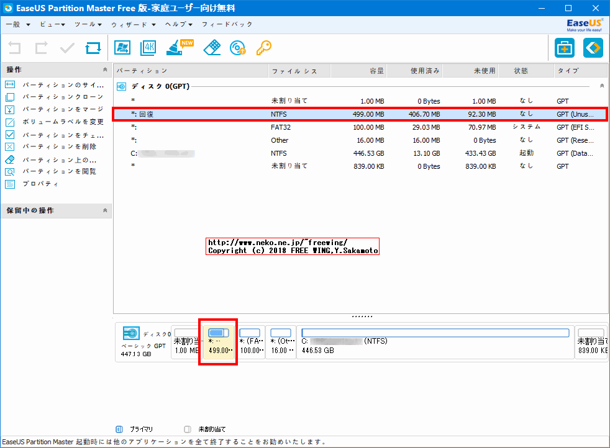The width and height of the screenshot is (610, 448).
Task: Collapse the 操作 panel chevron
Action: click(x=106, y=69)
